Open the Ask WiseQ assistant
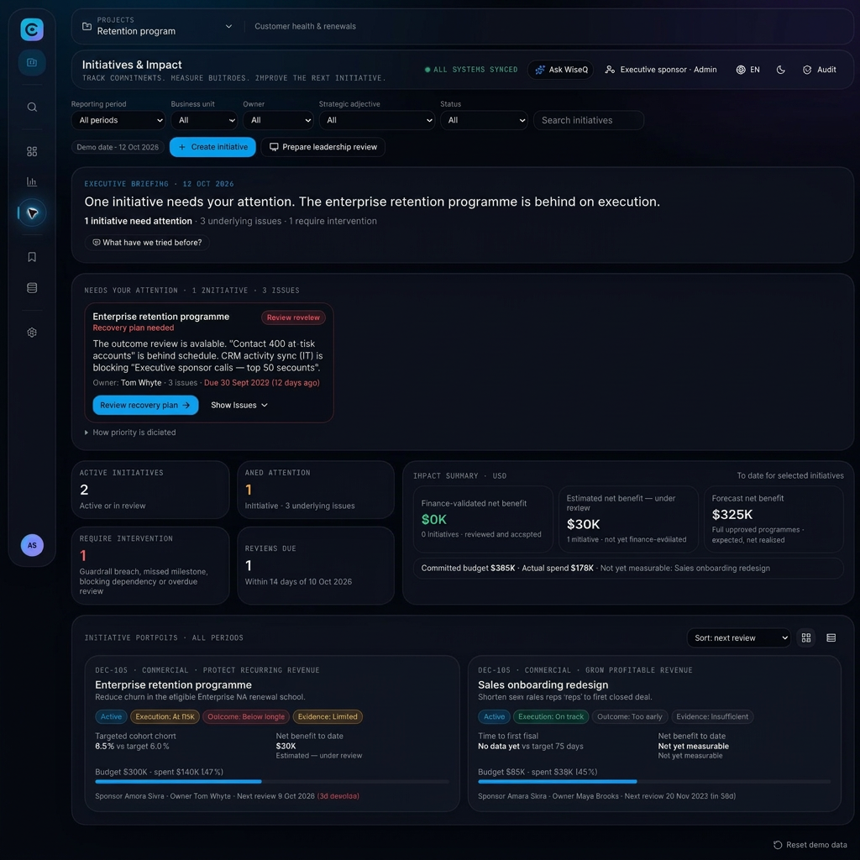860x860 pixels. tap(560, 70)
